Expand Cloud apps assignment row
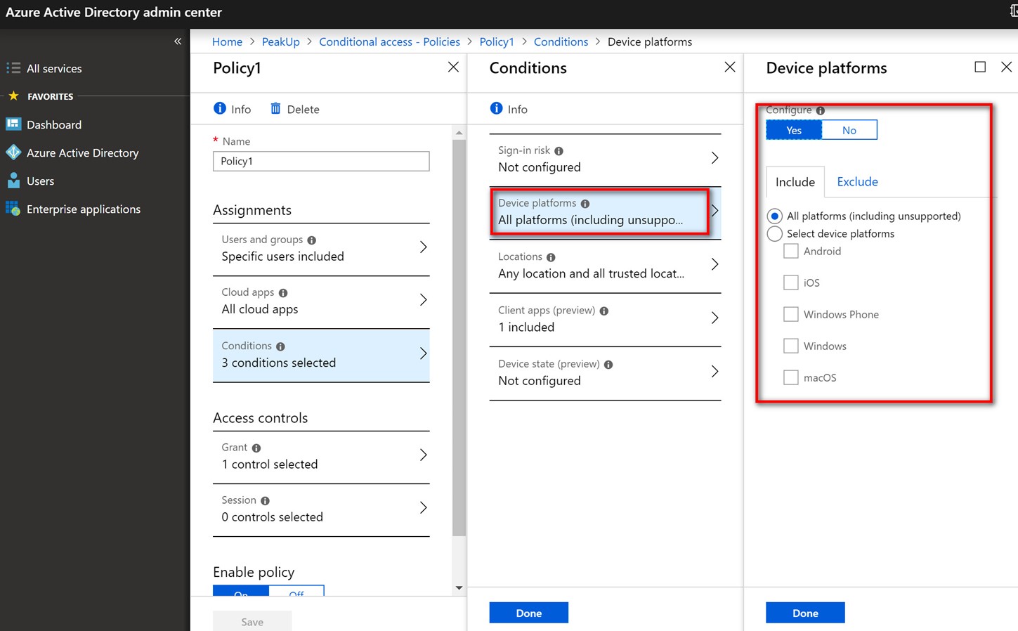Viewport: 1018px width, 631px height. [x=321, y=301]
